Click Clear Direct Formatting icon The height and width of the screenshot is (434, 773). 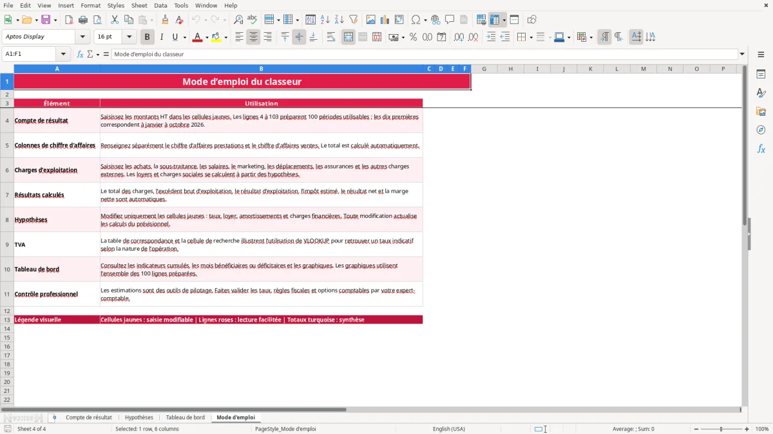[x=180, y=20]
